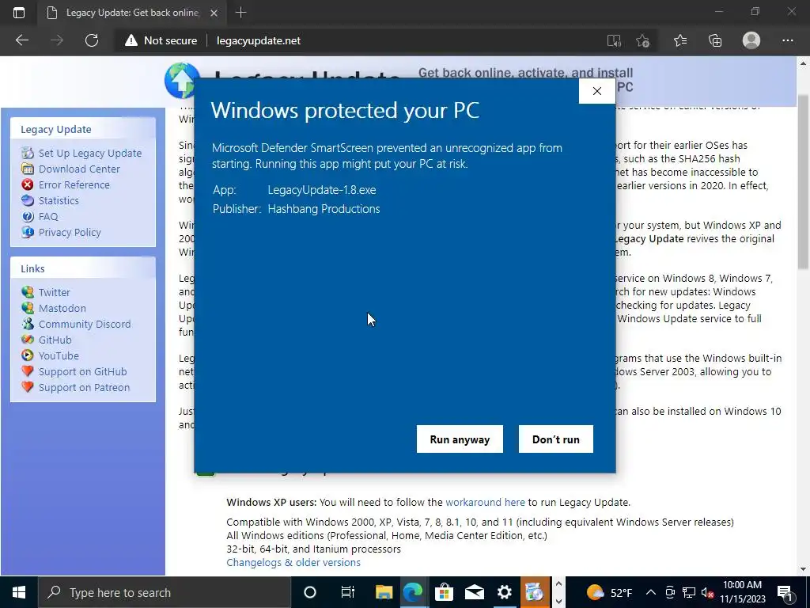
Task: Open Support on GitHub link
Action: (x=82, y=372)
